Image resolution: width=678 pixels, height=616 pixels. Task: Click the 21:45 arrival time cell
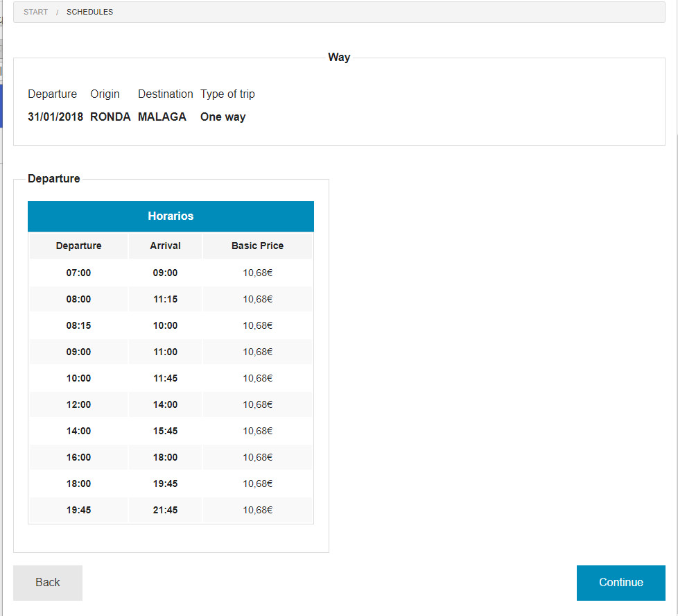165,511
